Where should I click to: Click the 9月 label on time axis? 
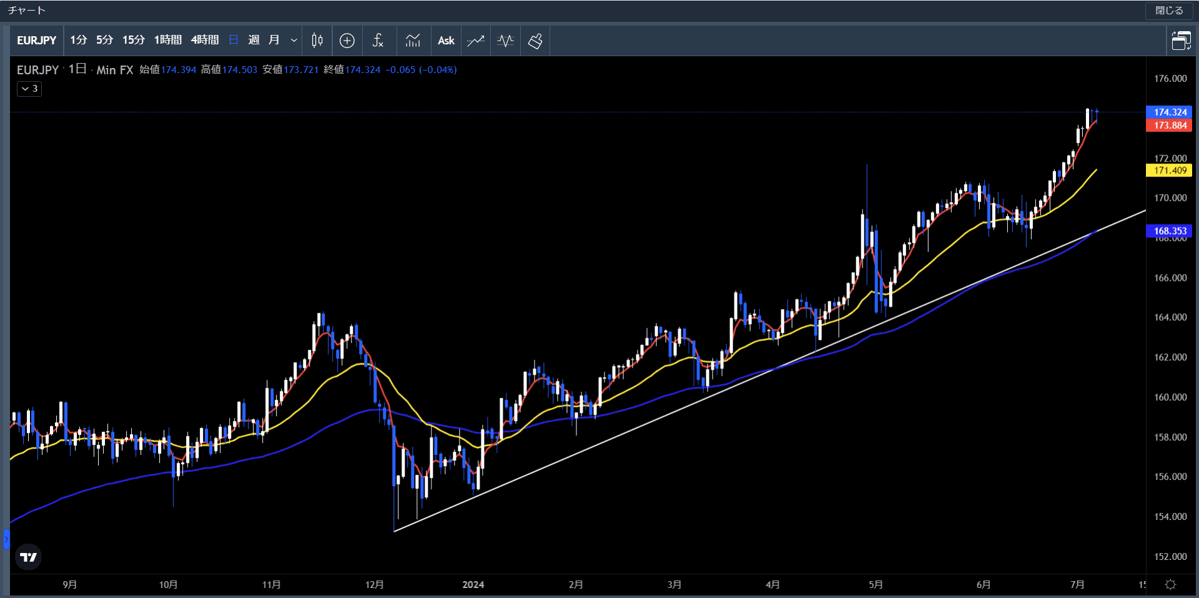[69, 585]
